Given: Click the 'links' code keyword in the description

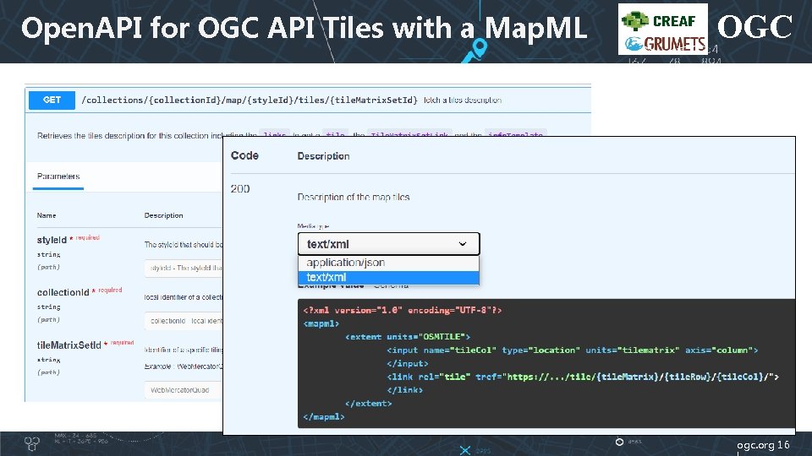Looking at the screenshot, I should tap(274, 135).
